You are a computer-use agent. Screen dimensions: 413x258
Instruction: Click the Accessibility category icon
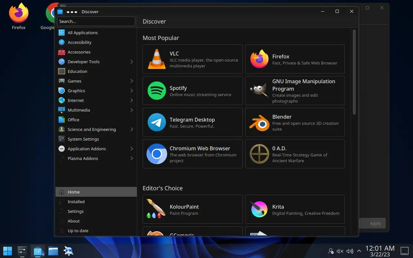[x=62, y=42]
